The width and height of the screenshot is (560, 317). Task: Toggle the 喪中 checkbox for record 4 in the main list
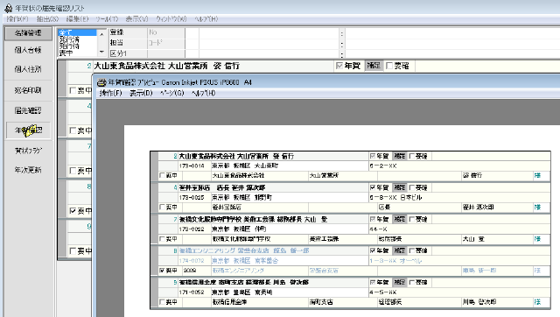point(73,130)
